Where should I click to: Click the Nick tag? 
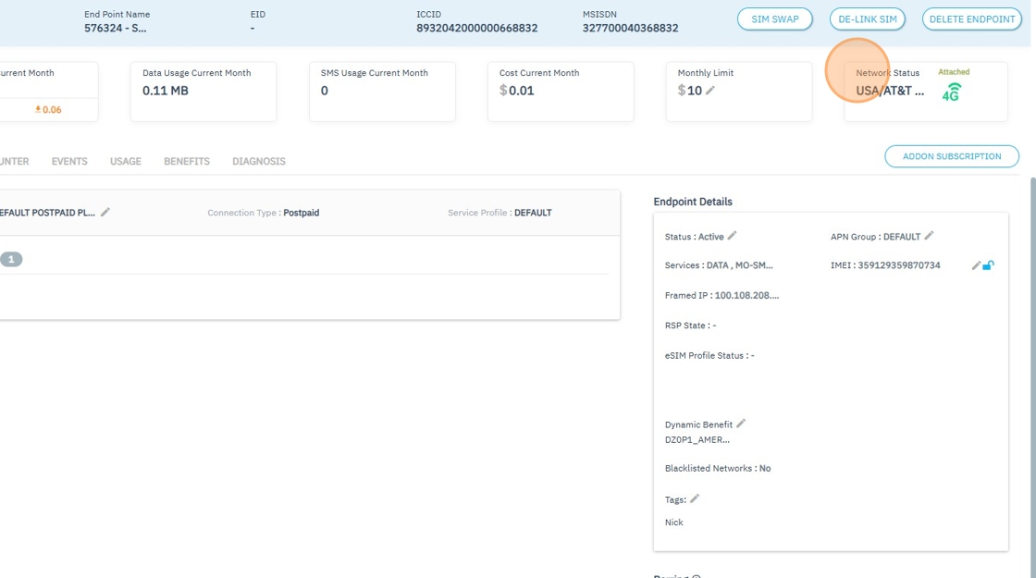674,523
